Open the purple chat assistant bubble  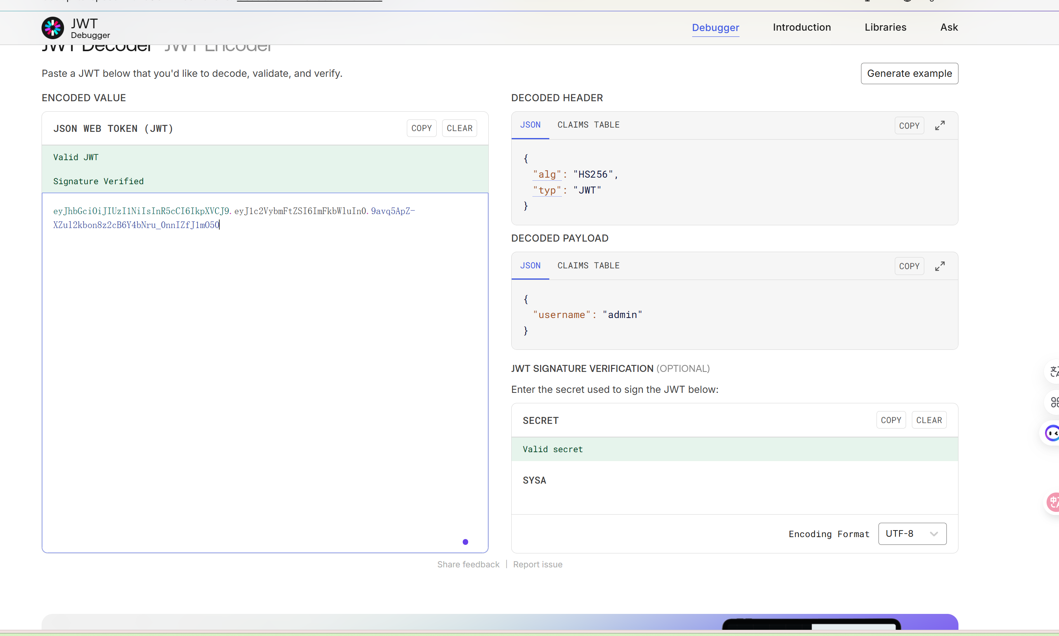tap(1052, 433)
